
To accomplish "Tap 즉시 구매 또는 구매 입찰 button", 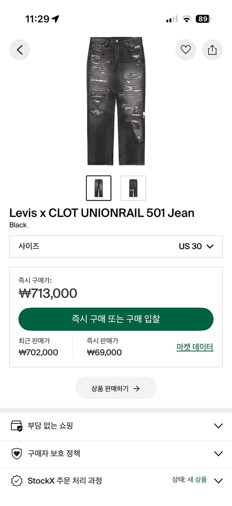I will pos(116,319).
